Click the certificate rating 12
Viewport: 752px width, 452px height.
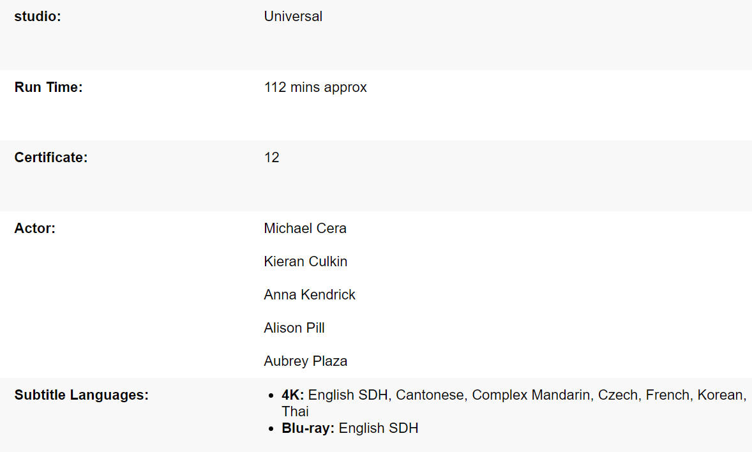[x=272, y=158]
